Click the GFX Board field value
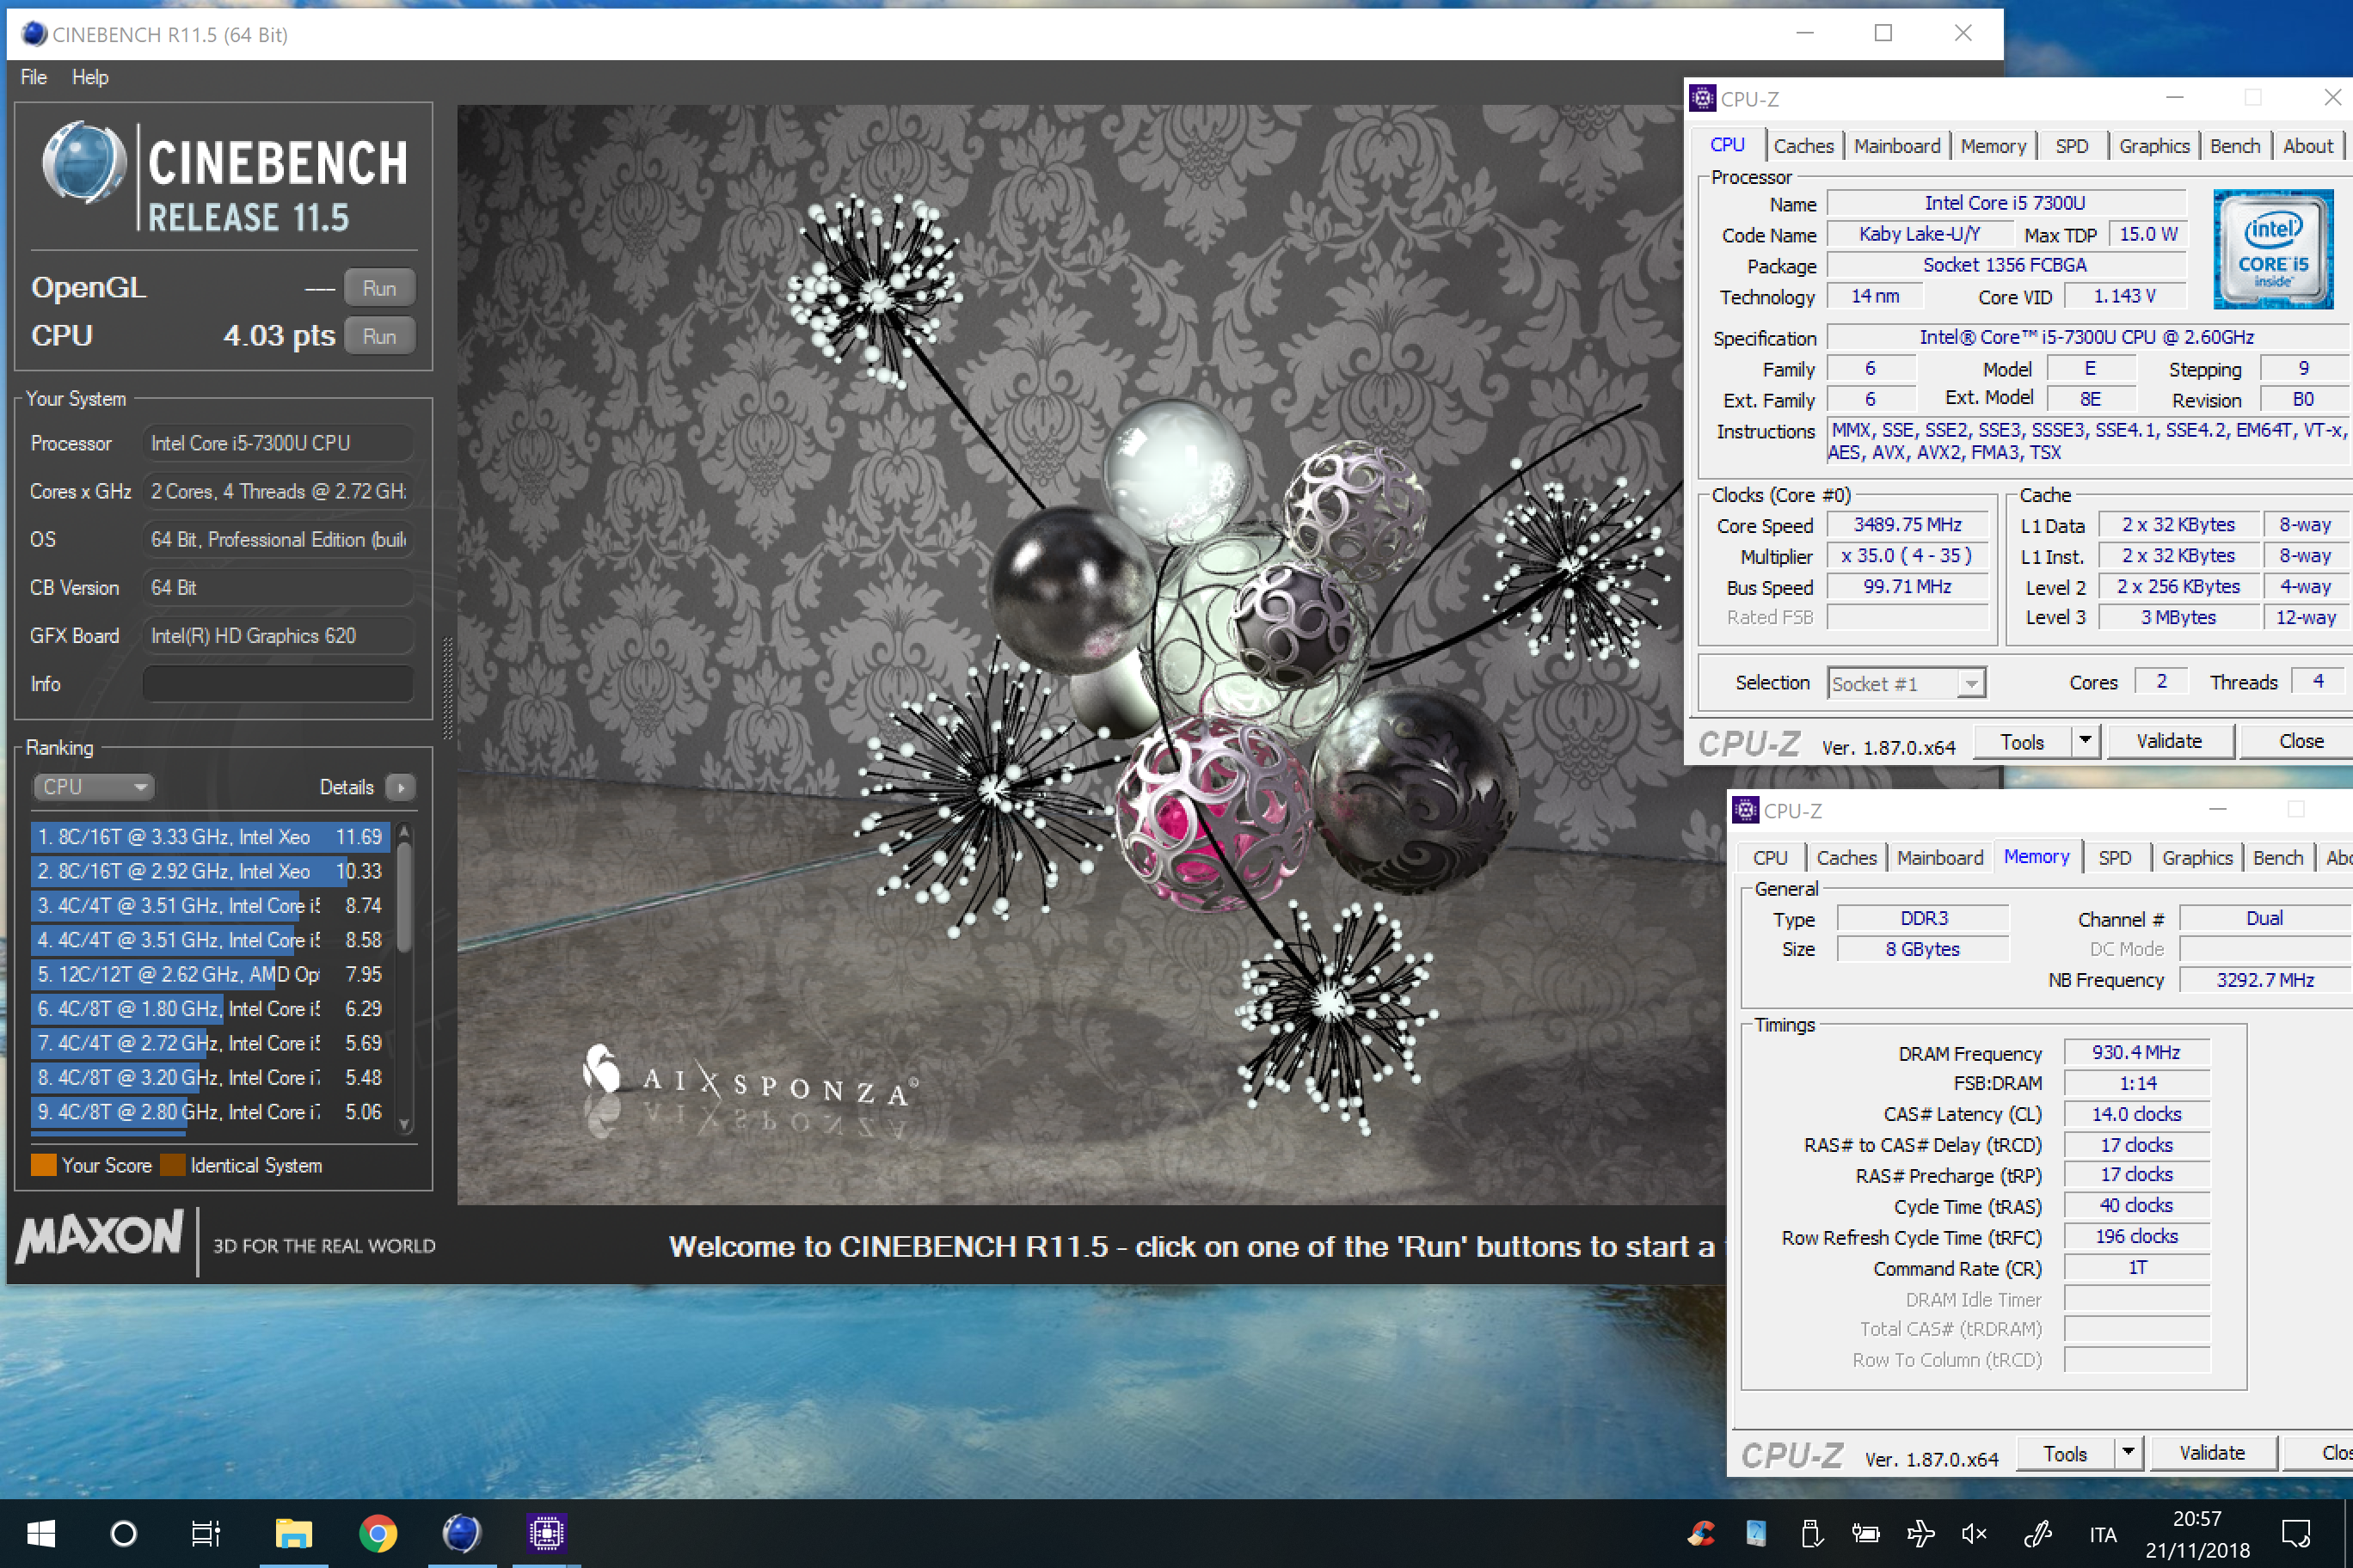Viewport: 2353px width, 1568px height. pos(278,636)
